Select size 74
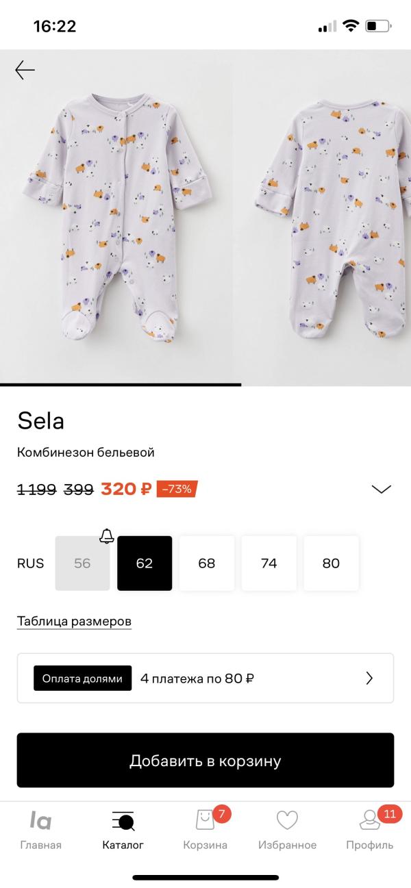 (x=269, y=563)
